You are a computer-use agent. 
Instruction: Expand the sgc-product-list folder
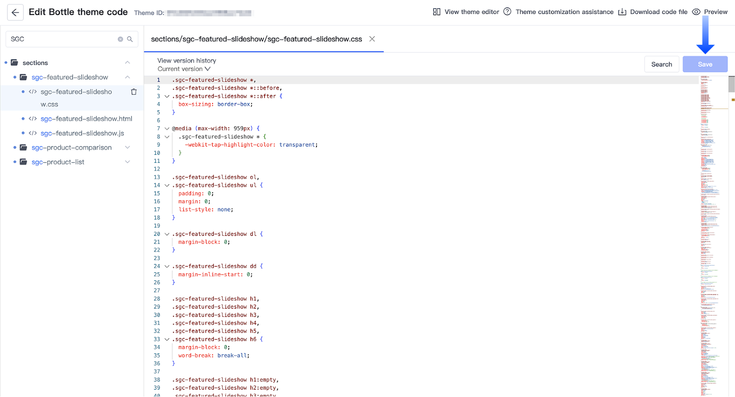point(127,162)
